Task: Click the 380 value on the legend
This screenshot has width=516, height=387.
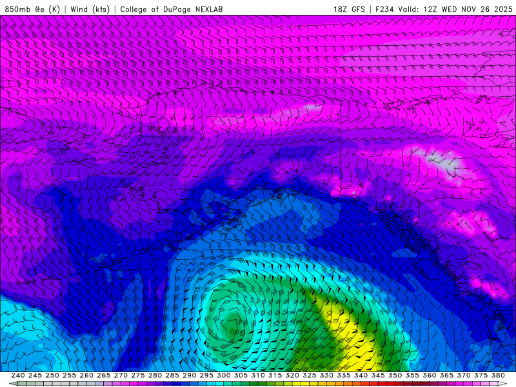Action: pyautogui.click(x=498, y=375)
